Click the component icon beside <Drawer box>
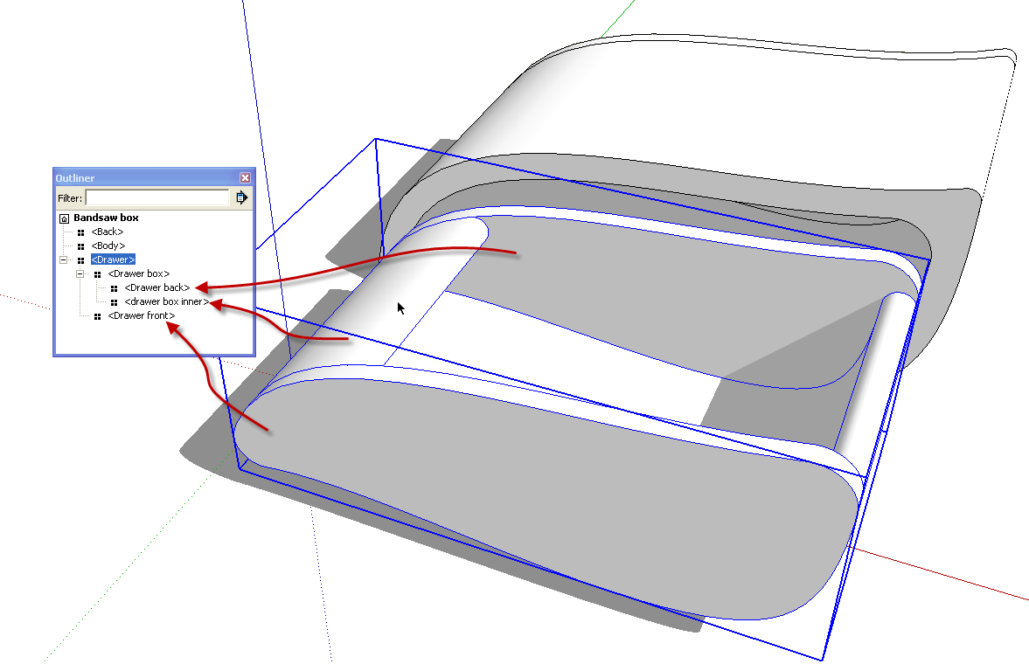This screenshot has width=1029, height=664. (98, 273)
